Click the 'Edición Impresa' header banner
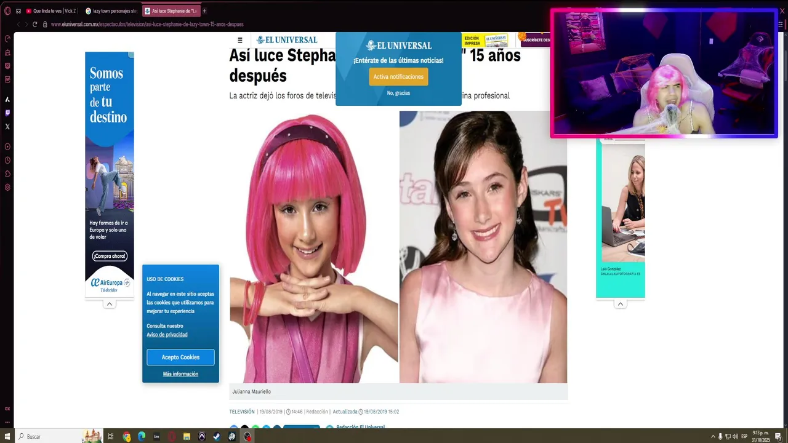Screen dimensions: 788x443 pyautogui.click(x=486, y=40)
